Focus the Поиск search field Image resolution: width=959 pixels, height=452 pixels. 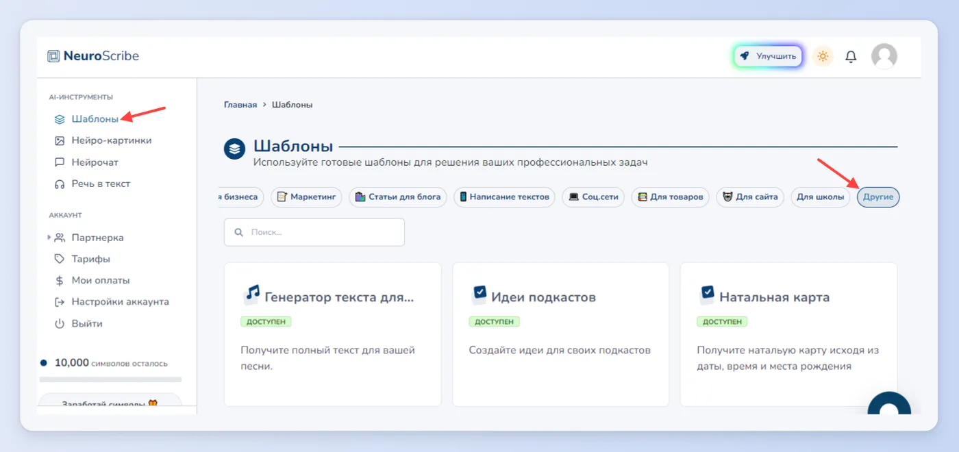(x=314, y=232)
